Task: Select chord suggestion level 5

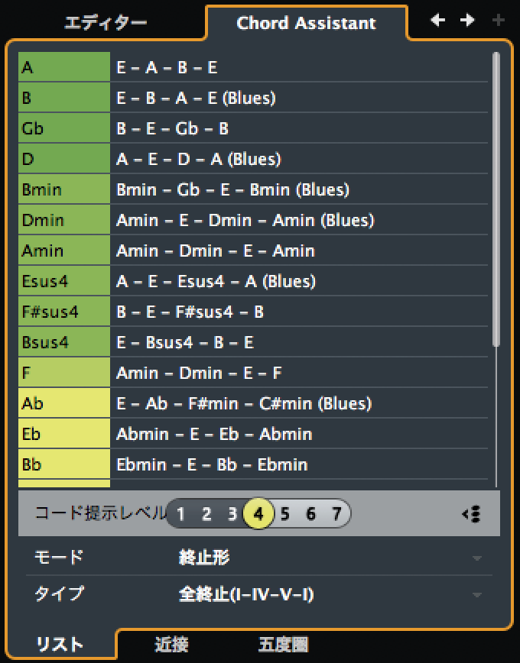Action: (284, 514)
